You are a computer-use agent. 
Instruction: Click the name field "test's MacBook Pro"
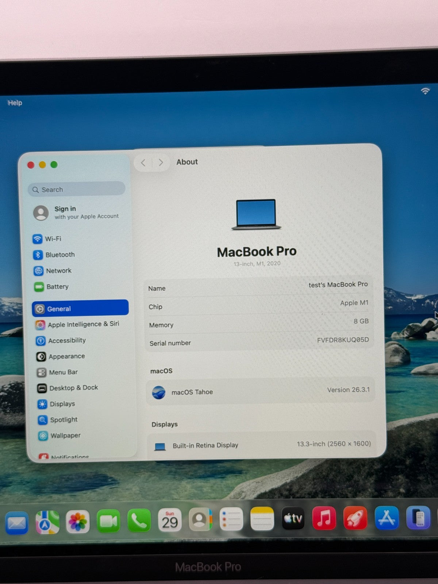click(x=338, y=285)
